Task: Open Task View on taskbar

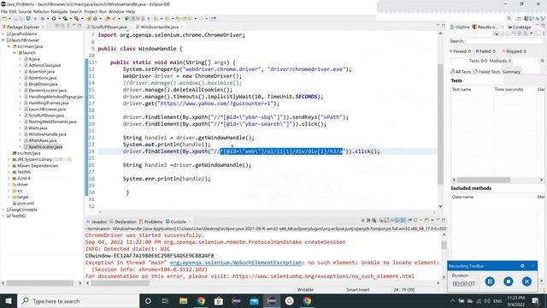Action: 165,301
